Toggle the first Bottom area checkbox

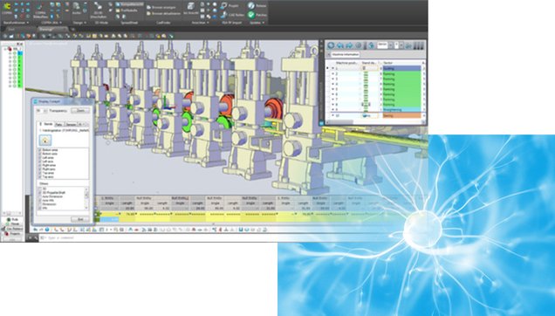(x=39, y=150)
